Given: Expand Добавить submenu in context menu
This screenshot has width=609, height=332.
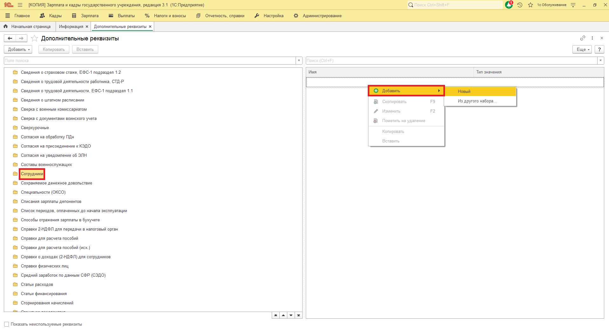Looking at the screenshot, I should [406, 91].
